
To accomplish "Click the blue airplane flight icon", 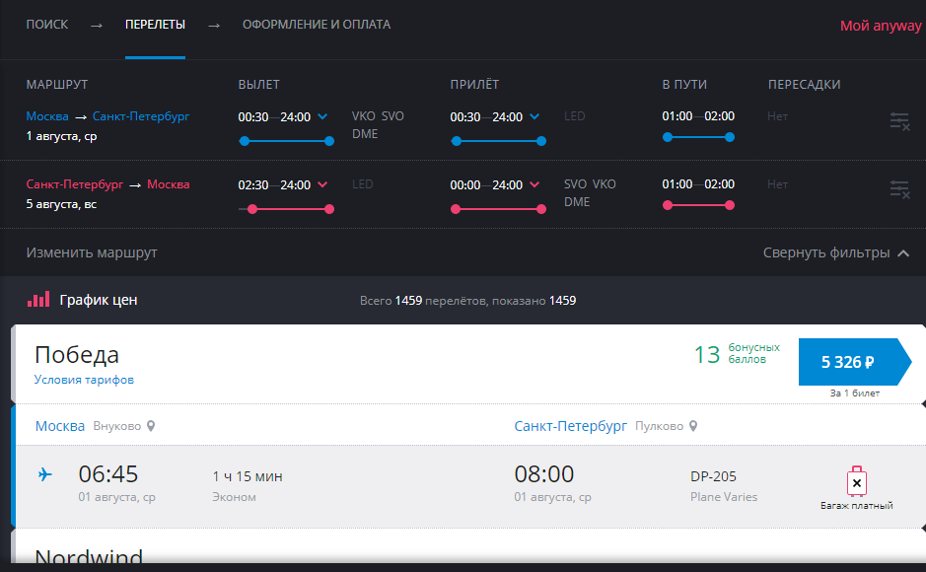I will coord(44,475).
